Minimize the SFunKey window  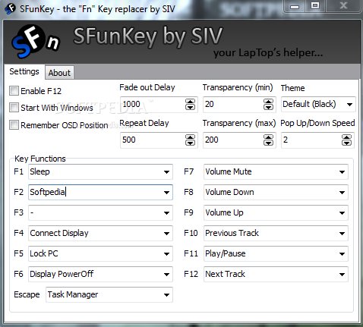coord(295,6)
